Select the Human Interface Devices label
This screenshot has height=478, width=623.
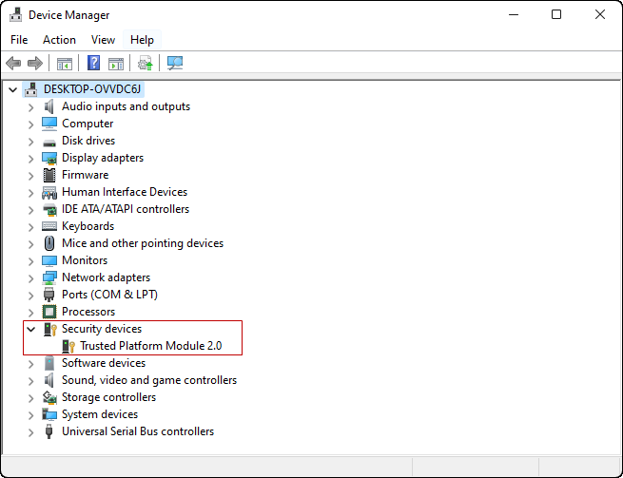tap(125, 192)
